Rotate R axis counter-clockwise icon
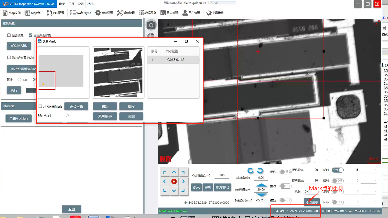The width and height of the screenshot is (388, 218). coord(251,171)
